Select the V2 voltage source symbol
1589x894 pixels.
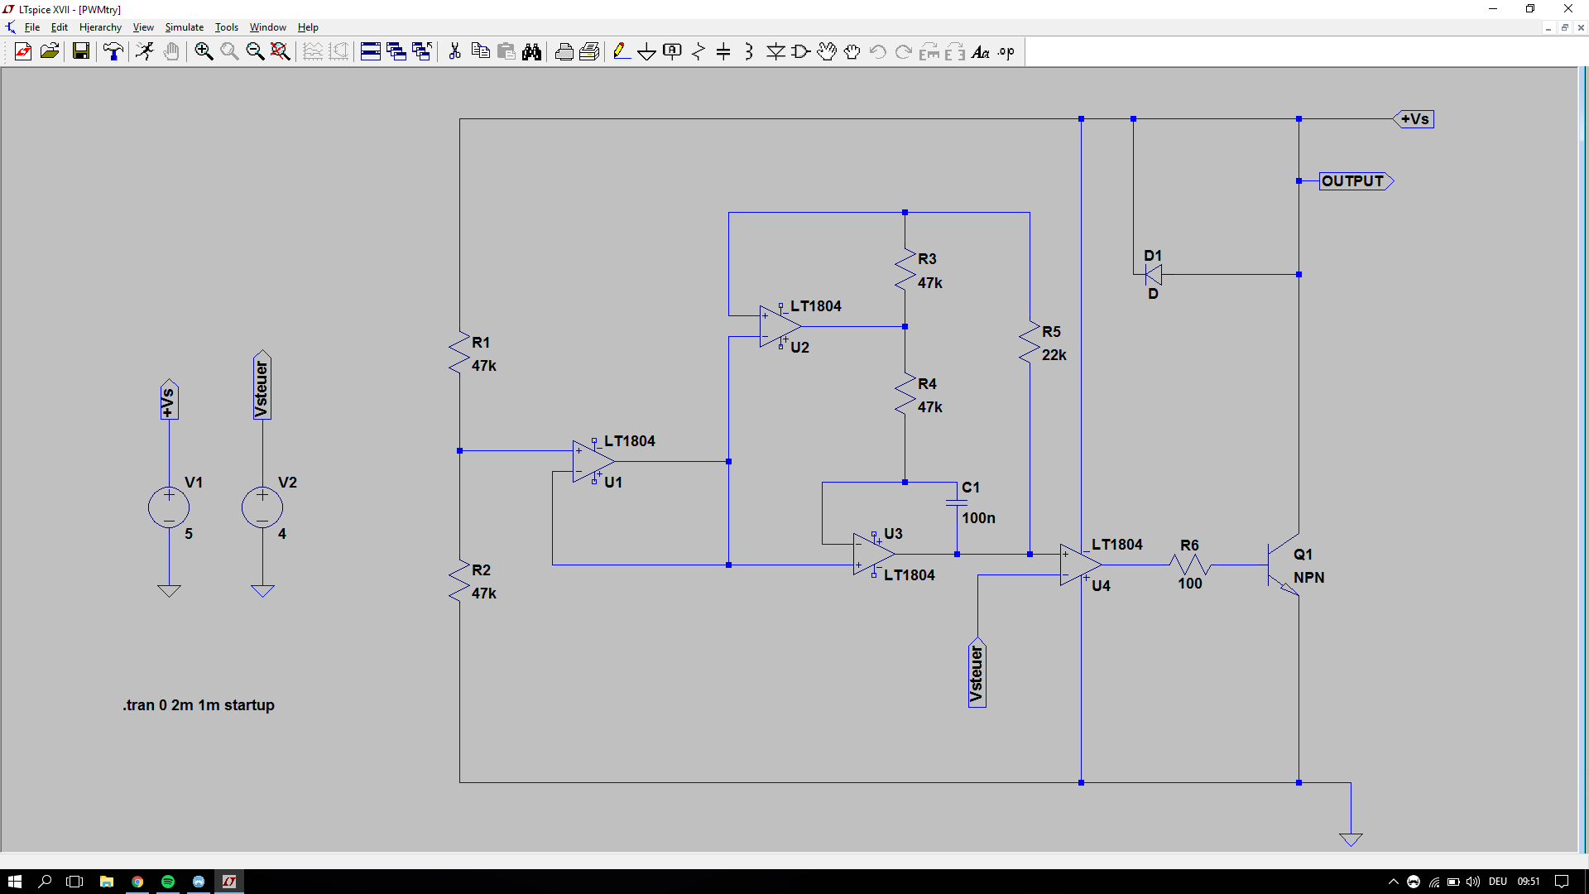262,507
